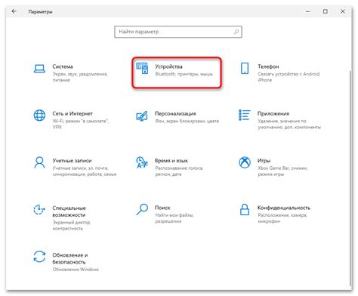
Task: Open the Учетные записи title
Action: 72,161
